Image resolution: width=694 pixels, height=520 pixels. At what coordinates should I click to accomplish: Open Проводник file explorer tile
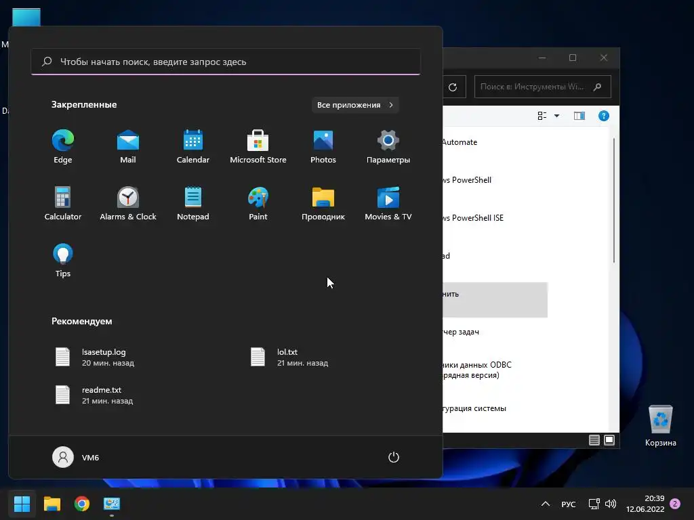tap(323, 203)
